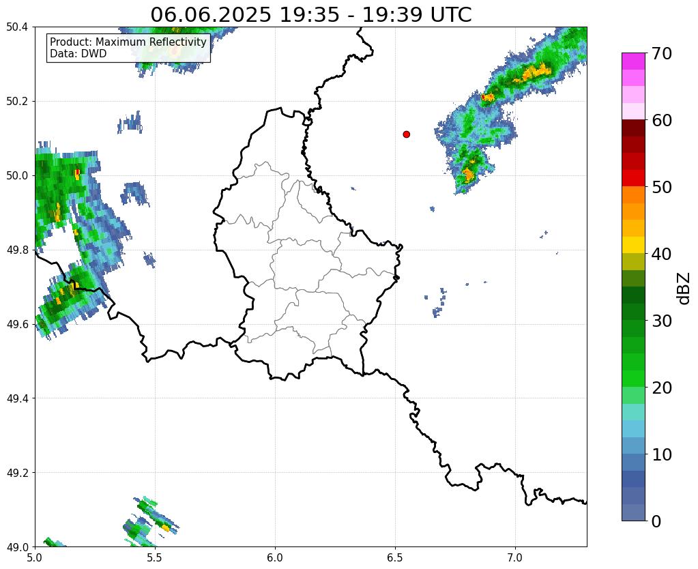The width and height of the screenshot is (698, 569).
Task: Click the colorbar tick label 30
Action: click(662, 321)
